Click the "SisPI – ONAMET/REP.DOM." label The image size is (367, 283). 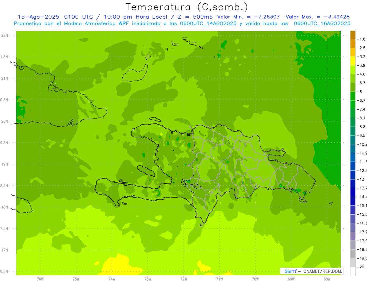[x=312, y=271]
